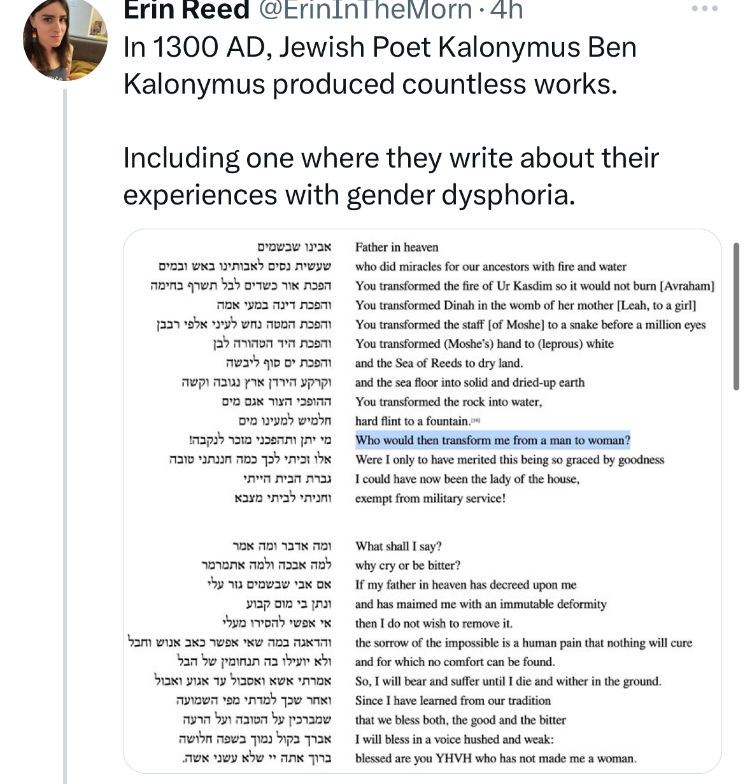Click the final line 'blessed are you YHVH'
This screenshot has height=784, width=745.
click(495, 758)
